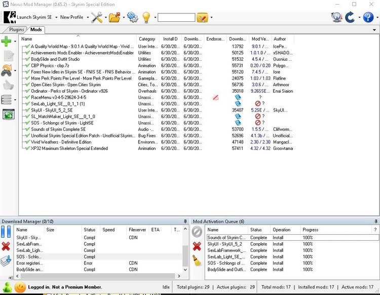Click the Download Manager horizontal scrollbar

coord(98,276)
